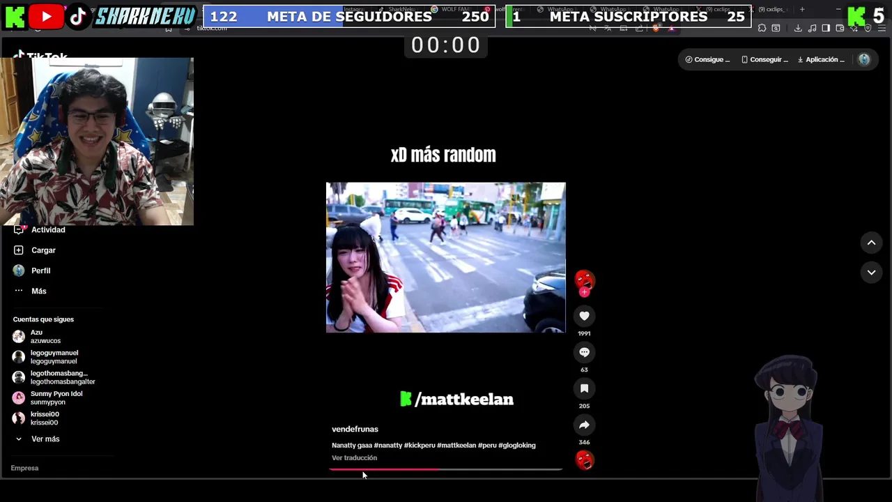
Task: Click the Aplicación download button
Action: pos(821,59)
